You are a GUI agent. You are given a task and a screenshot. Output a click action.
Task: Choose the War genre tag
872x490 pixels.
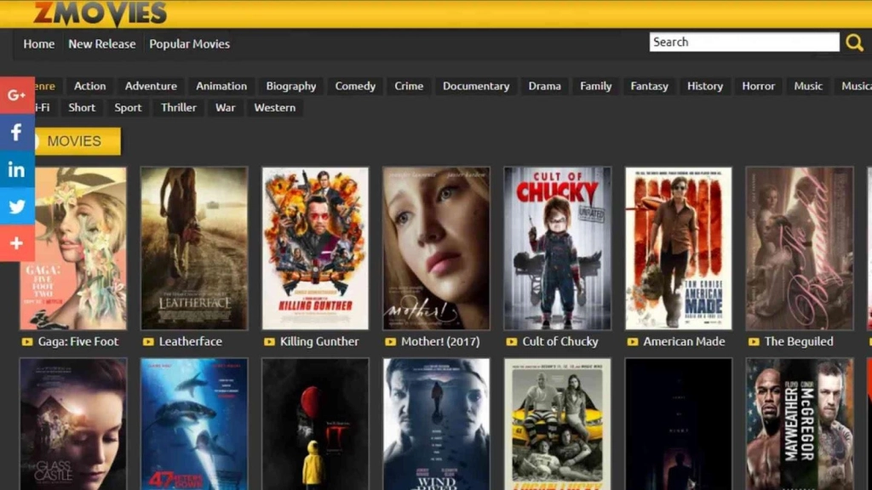pos(225,108)
